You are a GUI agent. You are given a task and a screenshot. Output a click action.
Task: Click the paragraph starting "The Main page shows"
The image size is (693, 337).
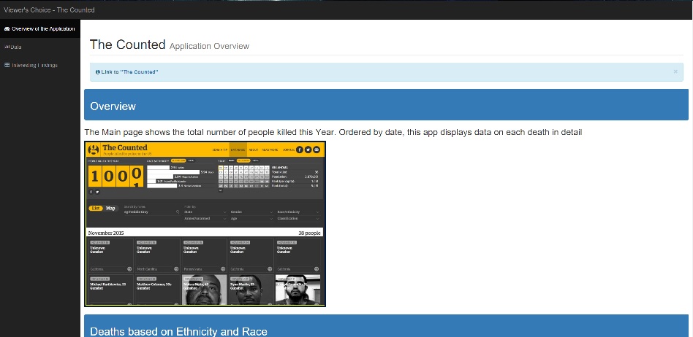pyautogui.click(x=333, y=132)
